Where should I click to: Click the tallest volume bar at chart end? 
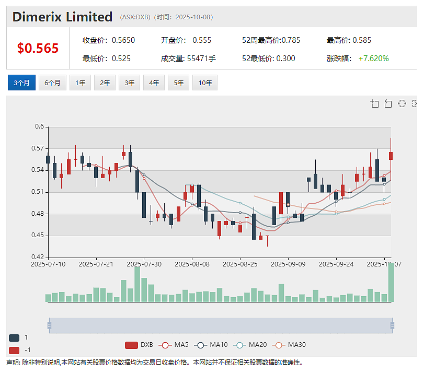tap(391, 283)
